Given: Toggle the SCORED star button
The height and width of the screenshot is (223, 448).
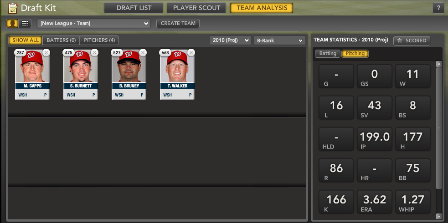Looking at the screenshot, I should pyautogui.click(x=412, y=41).
